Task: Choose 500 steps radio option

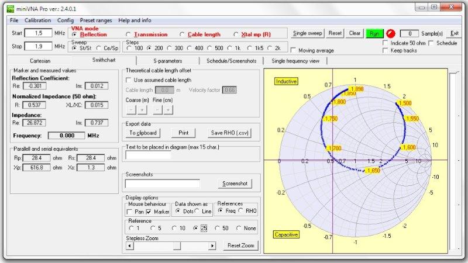Action: (210, 48)
